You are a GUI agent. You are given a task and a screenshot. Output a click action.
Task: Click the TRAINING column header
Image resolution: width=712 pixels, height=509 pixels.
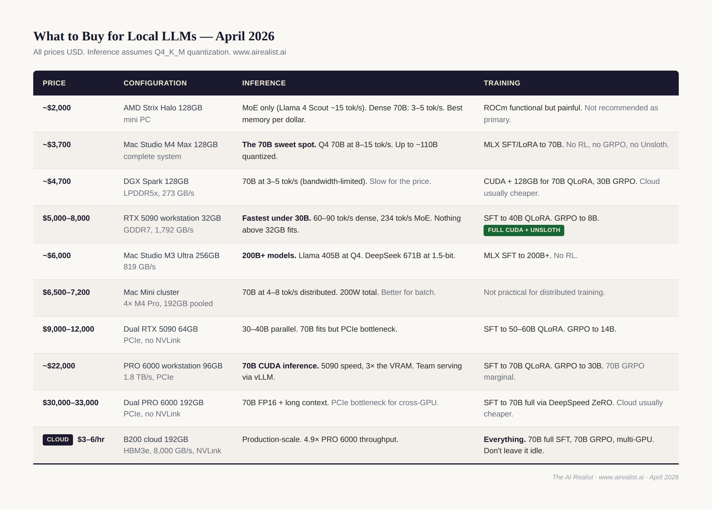click(501, 83)
